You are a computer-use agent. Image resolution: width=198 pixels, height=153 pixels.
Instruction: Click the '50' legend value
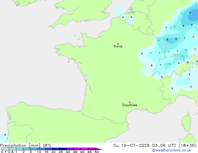tap(97, 152)
